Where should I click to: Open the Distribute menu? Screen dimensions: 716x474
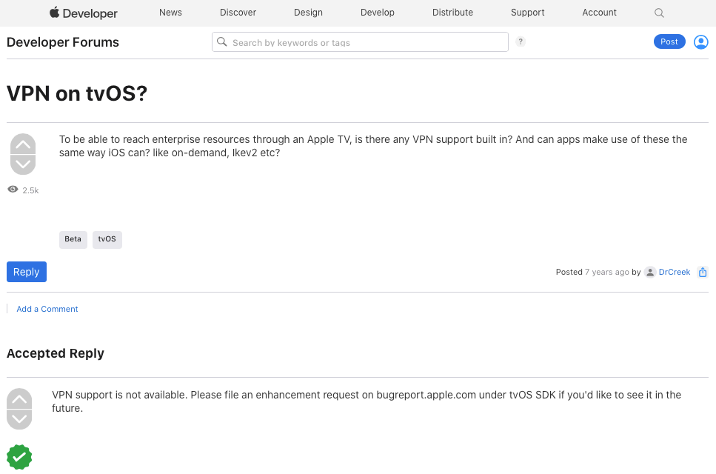[452, 13]
